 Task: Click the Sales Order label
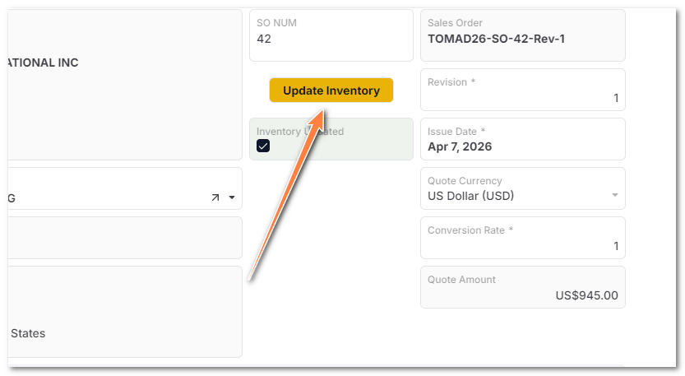click(x=455, y=23)
